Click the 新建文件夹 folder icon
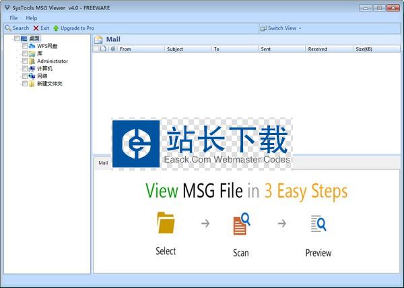Image resolution: width=404 pixels, height=288 pixels. click(32, 84)
